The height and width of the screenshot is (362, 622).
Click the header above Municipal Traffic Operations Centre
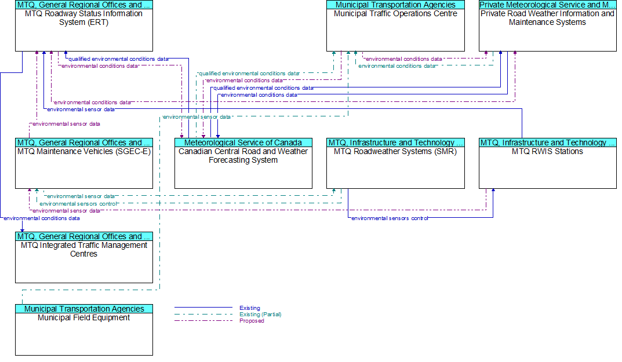(395, 5)
